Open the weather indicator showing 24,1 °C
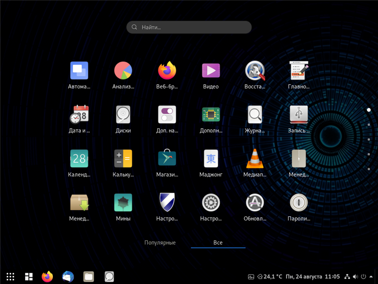 pos(270,276)
